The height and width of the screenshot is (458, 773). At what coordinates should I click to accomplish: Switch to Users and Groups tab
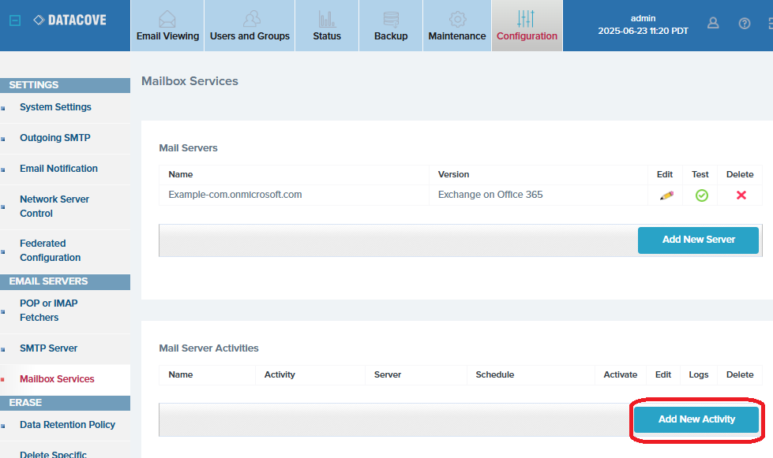[x=250, y=26]
